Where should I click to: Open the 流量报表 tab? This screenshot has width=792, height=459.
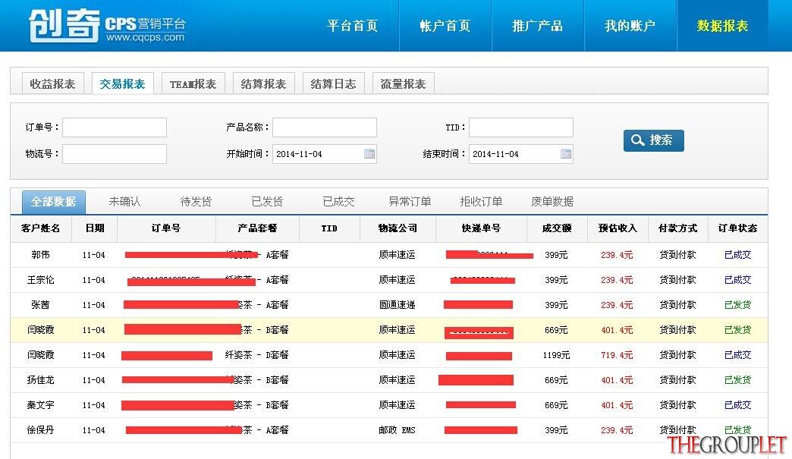pyautogui.click(x=403, y=83)
